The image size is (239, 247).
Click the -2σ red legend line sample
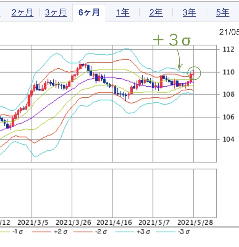pyautogui.click(x=83, y=232)
